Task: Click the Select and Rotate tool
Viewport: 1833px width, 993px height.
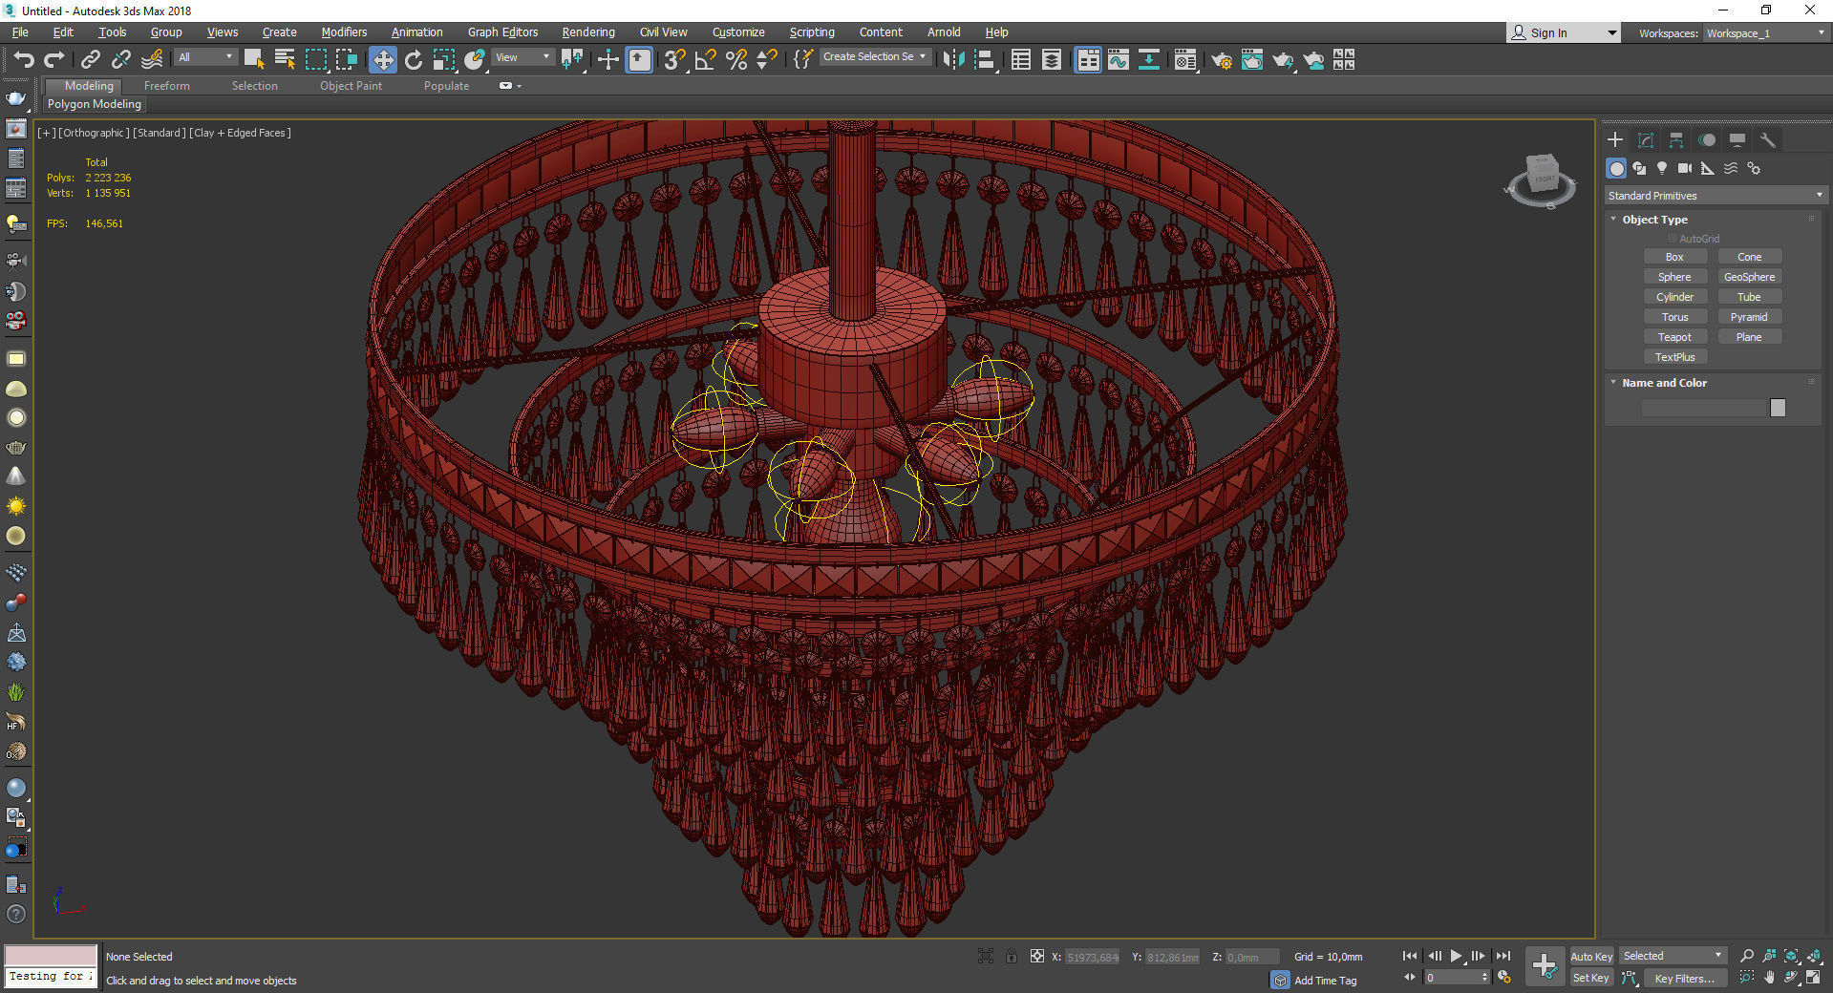Action: [x=414, y=60]
